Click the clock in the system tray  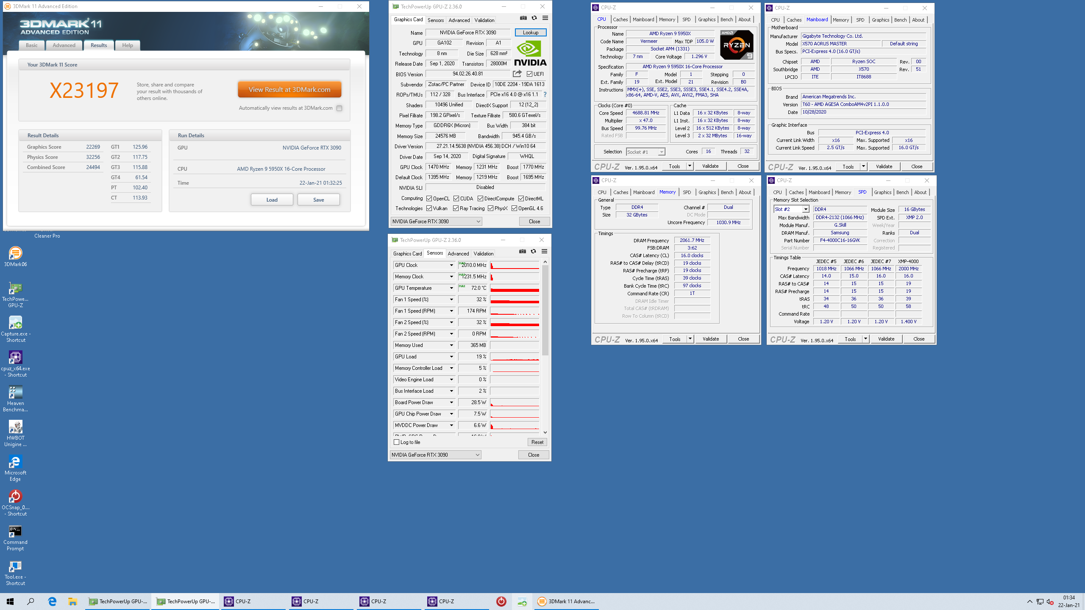coord(1069,602)
